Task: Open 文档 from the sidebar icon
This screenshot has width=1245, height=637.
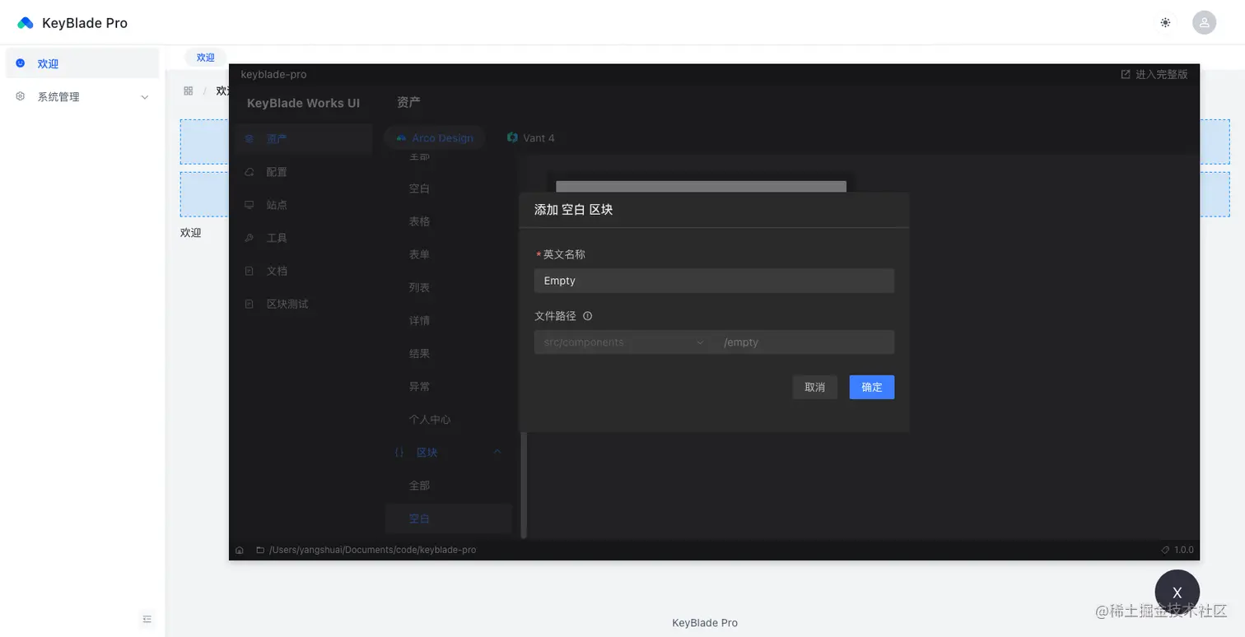Action: 249,271
